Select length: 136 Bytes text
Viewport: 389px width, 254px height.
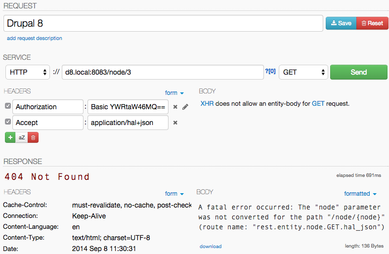click(x=364, y=246)
